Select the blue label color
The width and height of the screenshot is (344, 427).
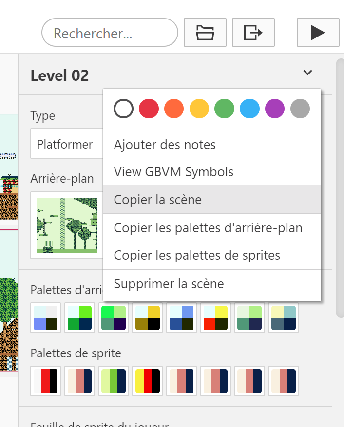(x=249, y=109)
